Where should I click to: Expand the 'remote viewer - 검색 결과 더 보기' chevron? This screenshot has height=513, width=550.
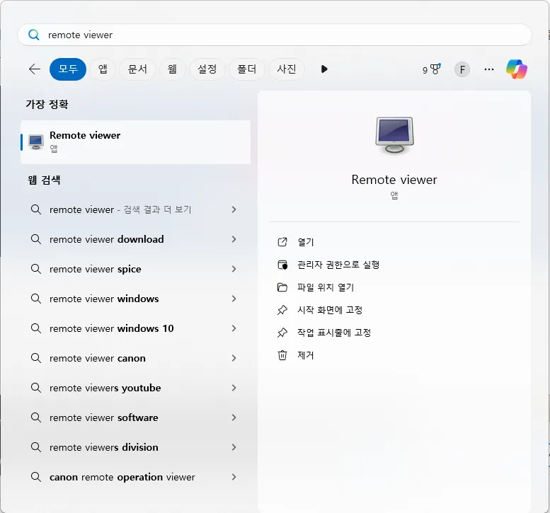pos(234,209)
